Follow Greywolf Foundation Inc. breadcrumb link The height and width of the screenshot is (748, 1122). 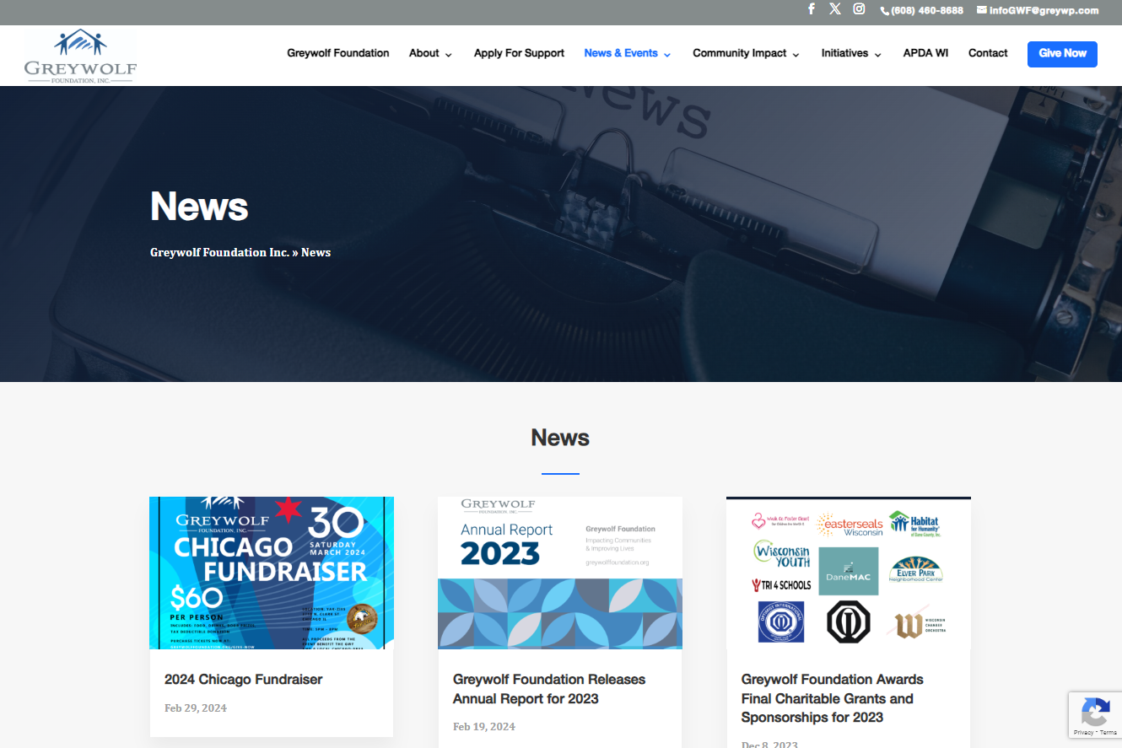pyautogui.click(x=219, y=252)
